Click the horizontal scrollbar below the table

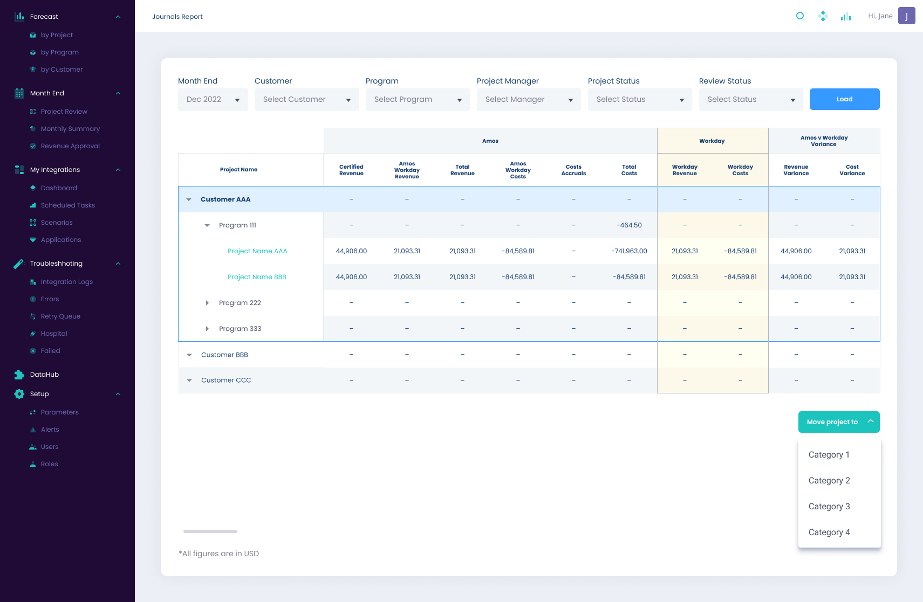pyautogui.click(x=210, y=531)
